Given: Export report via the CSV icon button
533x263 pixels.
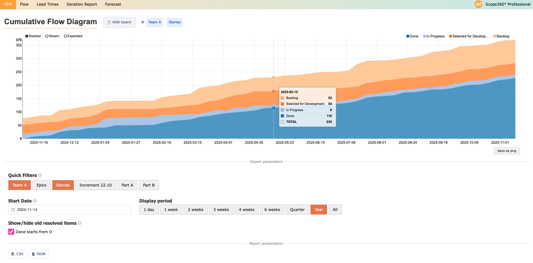Looking at the screenshot, I should pos(17,254).
